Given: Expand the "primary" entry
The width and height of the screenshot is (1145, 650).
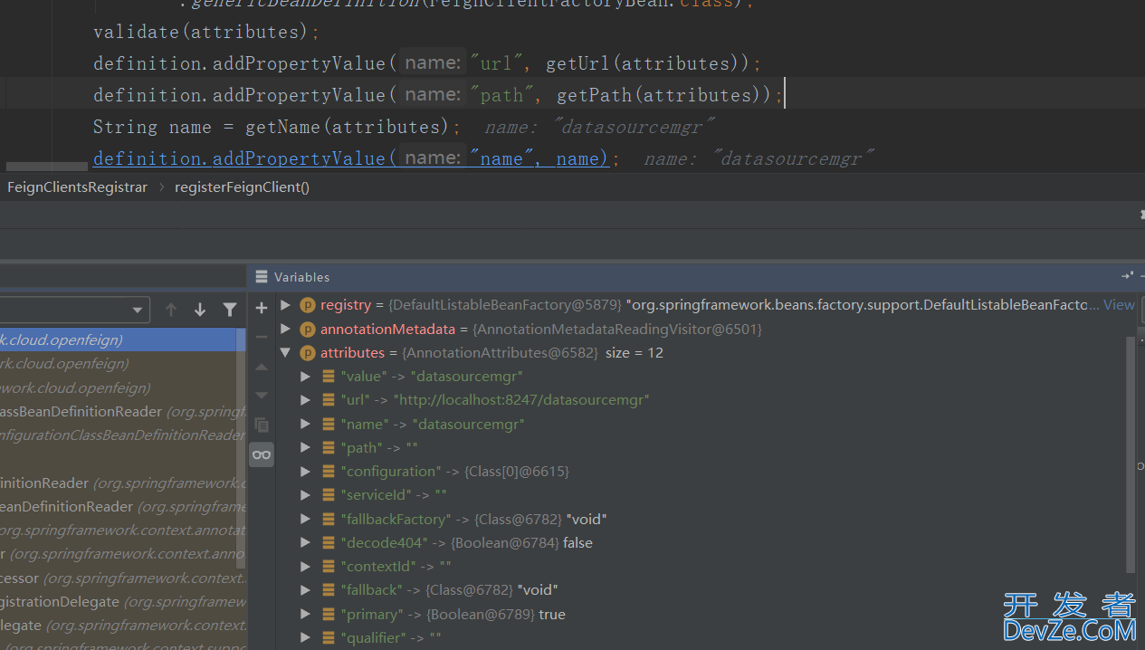Looking at the screenshot, I should (x=306, y=615).
